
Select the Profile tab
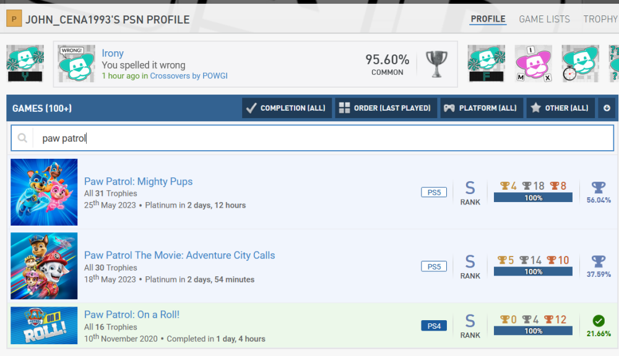click(x=488, y=19)
